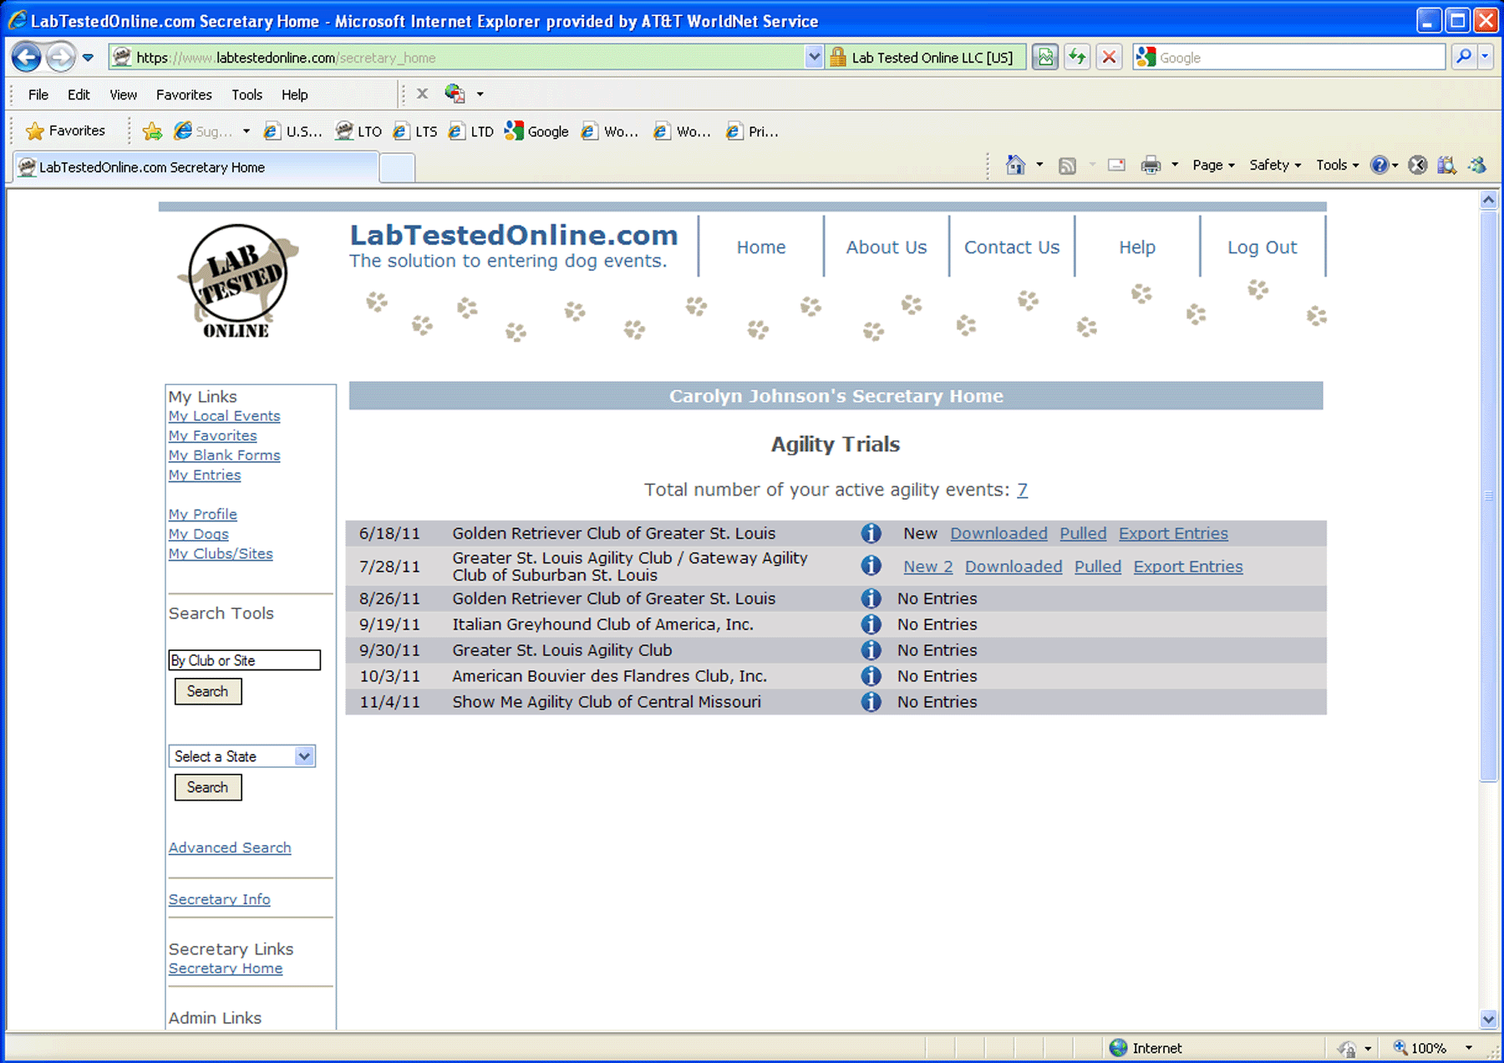Click the red Stop loading icon

click(1109, 58)
